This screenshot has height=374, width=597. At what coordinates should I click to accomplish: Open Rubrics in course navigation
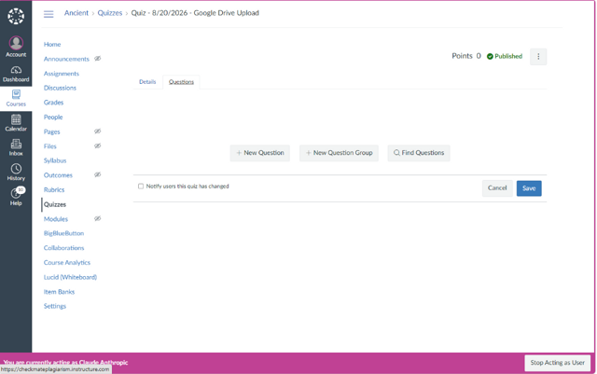pos(54,189)
